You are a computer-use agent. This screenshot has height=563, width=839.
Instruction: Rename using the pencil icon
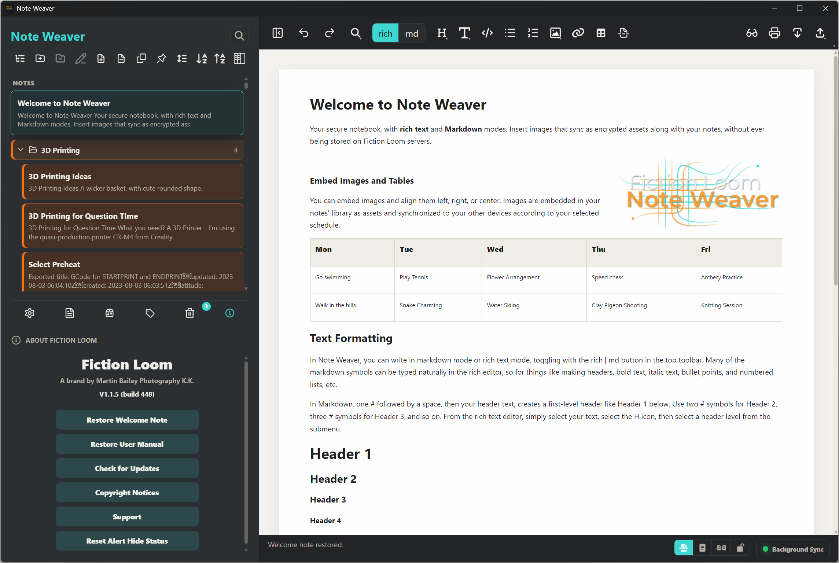81,58
